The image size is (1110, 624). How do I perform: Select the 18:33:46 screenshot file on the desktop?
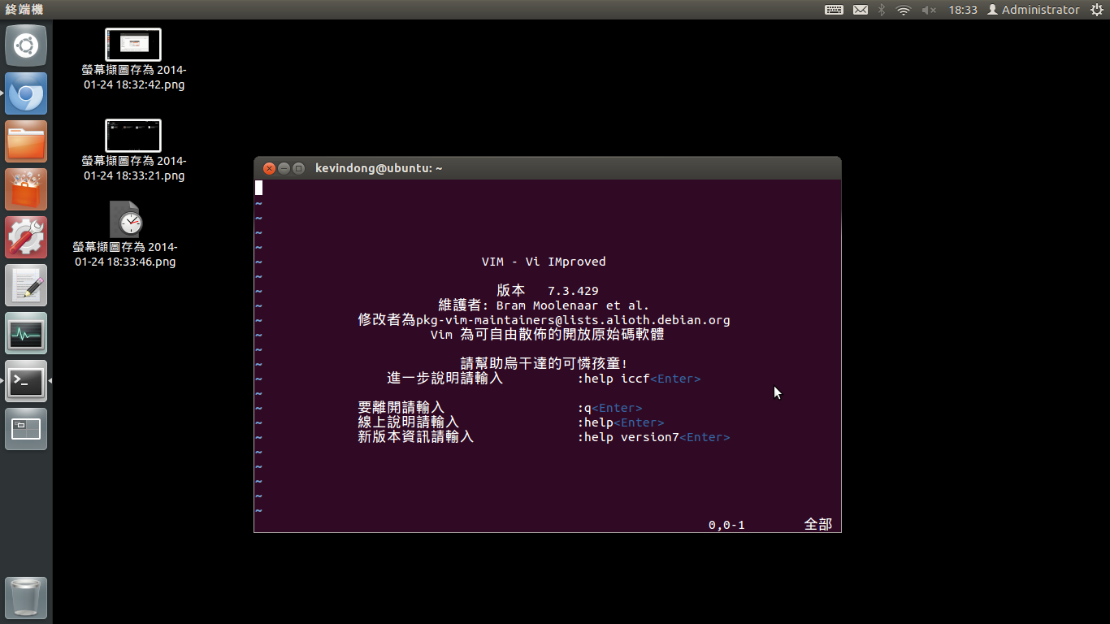(126, 219)
